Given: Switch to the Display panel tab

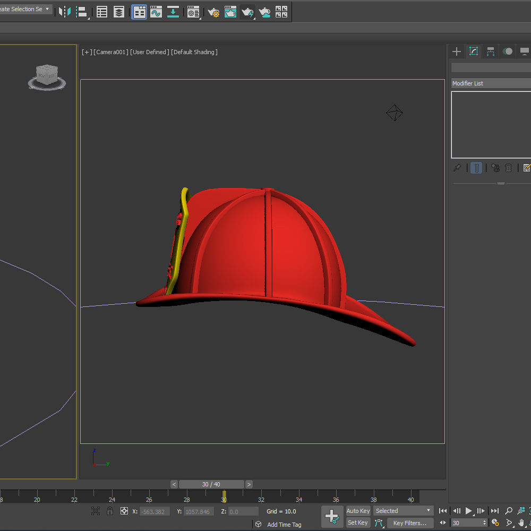Looking at the screenshot, I should (524, 52).
